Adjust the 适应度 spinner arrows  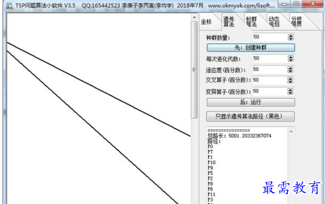tap(291, 70)
